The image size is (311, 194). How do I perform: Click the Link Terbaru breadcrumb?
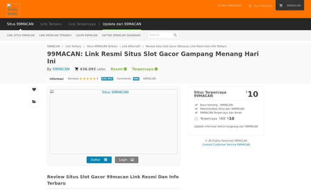click(x=73, y=46)
